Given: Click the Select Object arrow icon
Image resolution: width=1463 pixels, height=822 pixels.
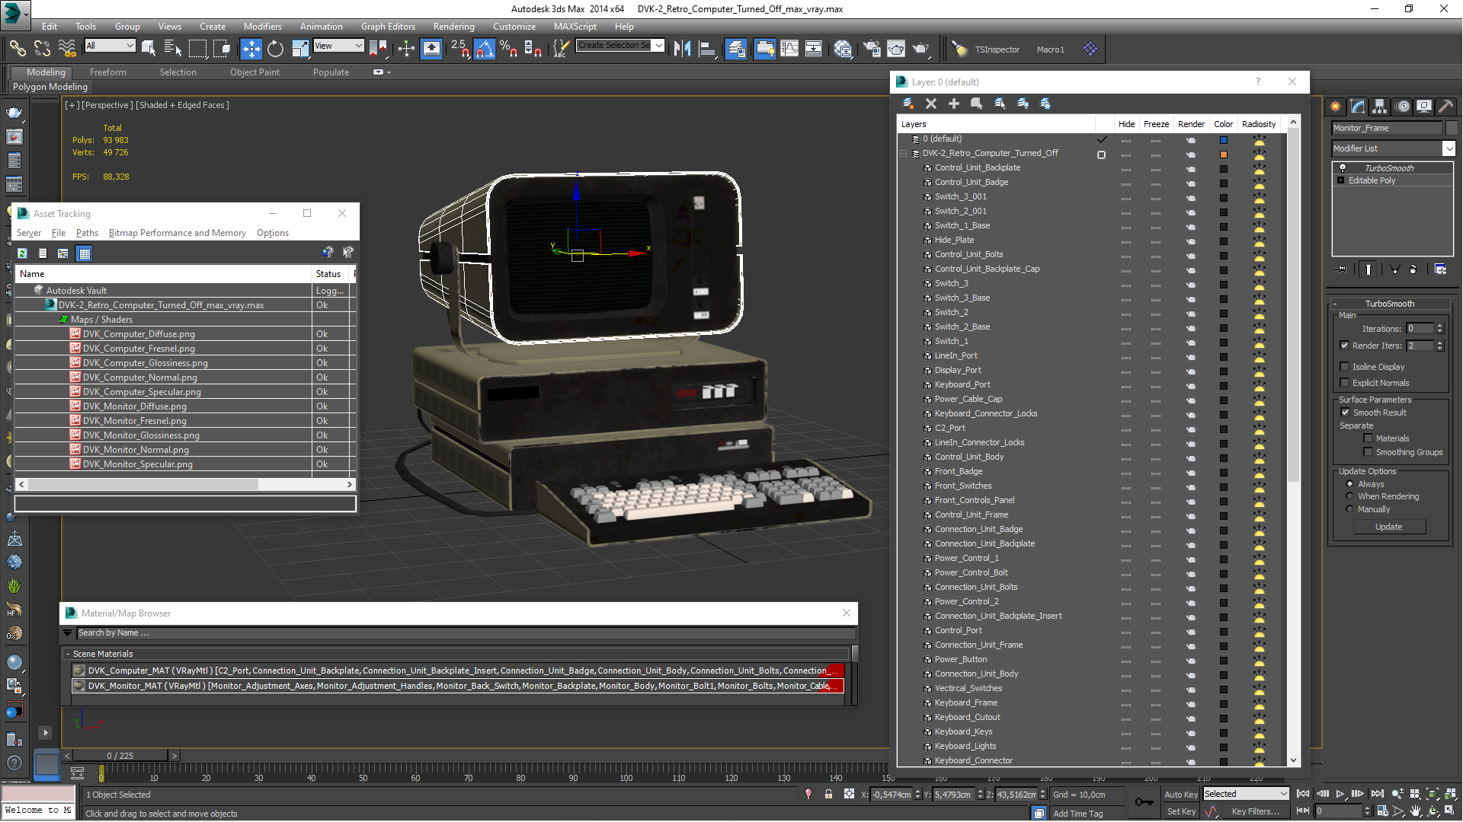Looking at the screenshot, I should tap(149, 49).
